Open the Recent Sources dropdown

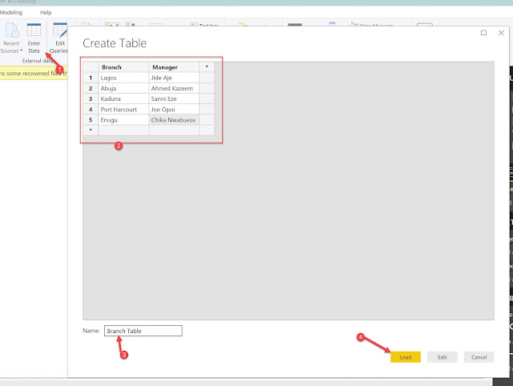click(11, 38)
